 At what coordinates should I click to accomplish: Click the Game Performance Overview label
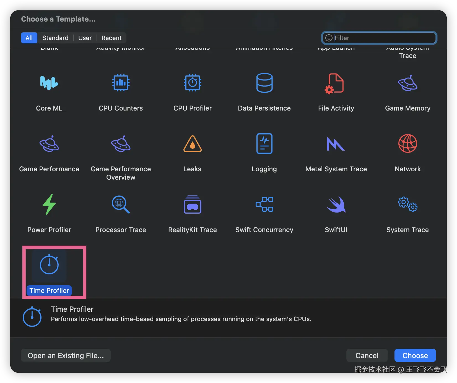[x=121, y=173]
